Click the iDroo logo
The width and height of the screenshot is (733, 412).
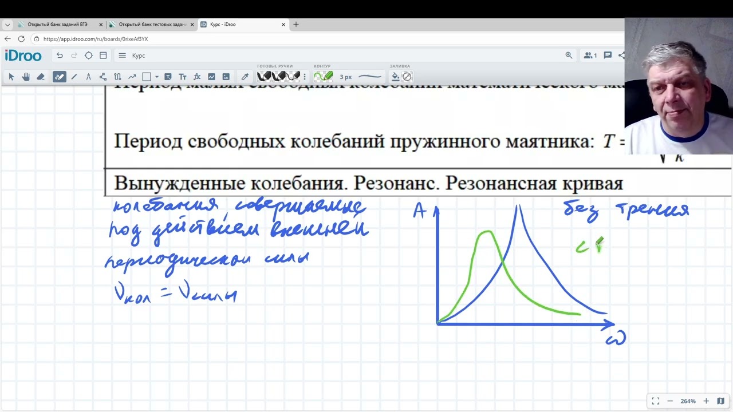(x=23, y=56)
